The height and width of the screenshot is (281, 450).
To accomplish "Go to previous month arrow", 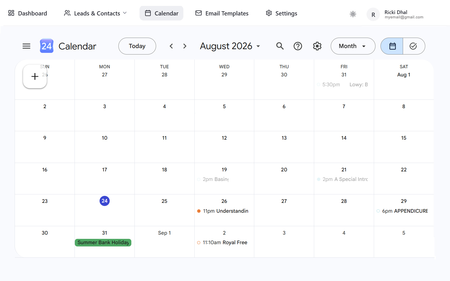I will (x=171, y=46).
